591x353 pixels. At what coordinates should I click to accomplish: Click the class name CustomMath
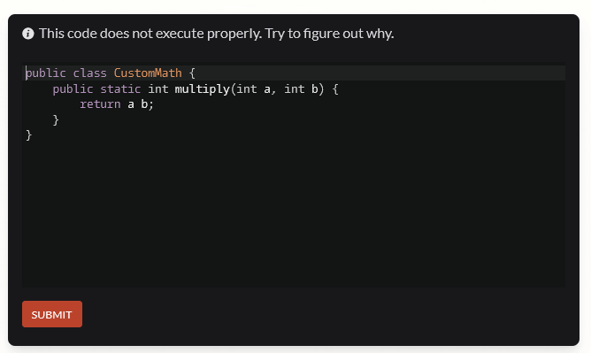point(148,73)
